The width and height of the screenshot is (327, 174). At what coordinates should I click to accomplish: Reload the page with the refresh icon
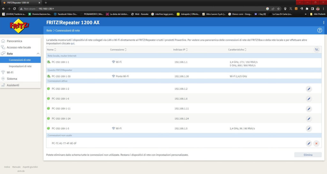pyautogui.click(x=14, y=9)
